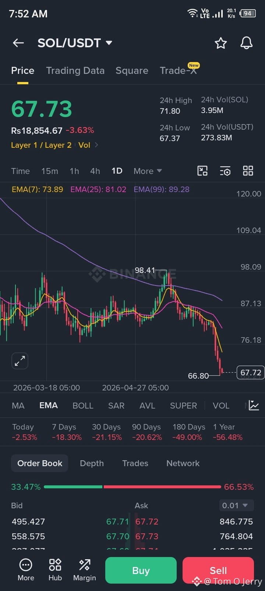Switch to the Price tab
This screenshot has width=265, height=591.
[23, 71]
